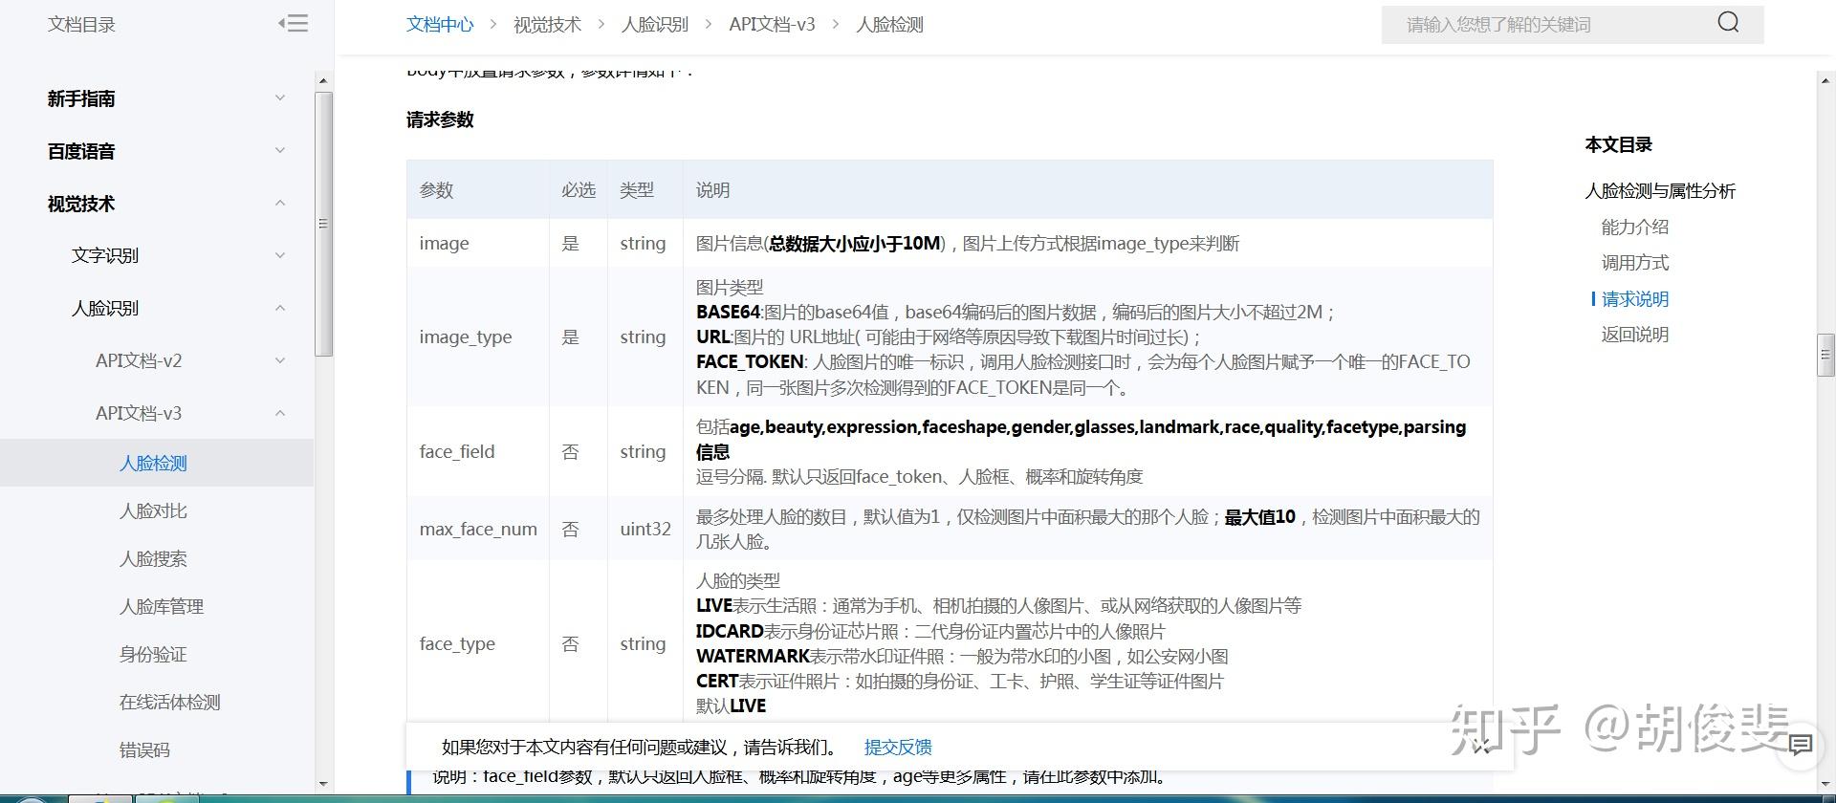Screen dimensions: 1836x803
Task: Open API文档-v3 in the sidebar
Action: [139, 413]
